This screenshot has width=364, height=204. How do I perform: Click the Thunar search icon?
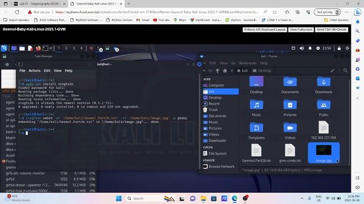tap(345, 70)
